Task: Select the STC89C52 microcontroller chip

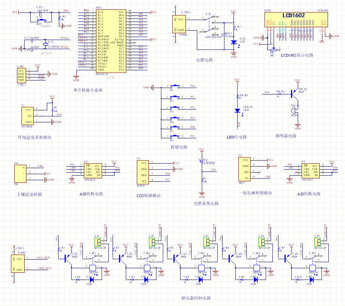Action: [x=110, y=41]
